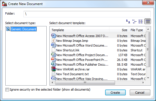Select the WinRAR archive template icon
Screen dimensions: 156x101
pos(53,69)
